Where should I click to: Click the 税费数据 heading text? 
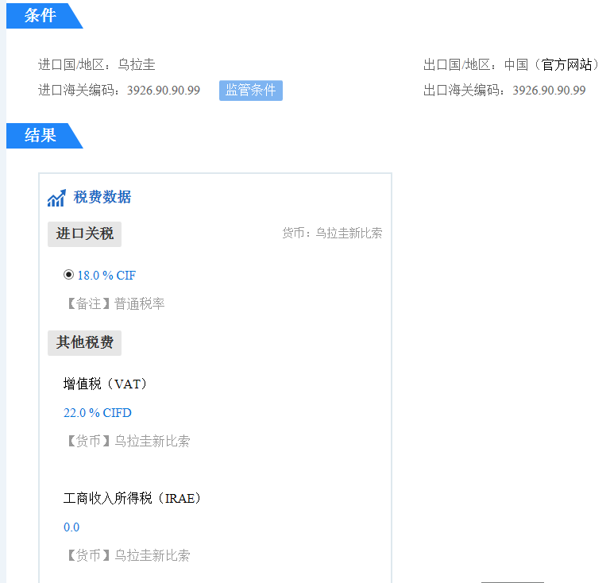click(102, 197)
